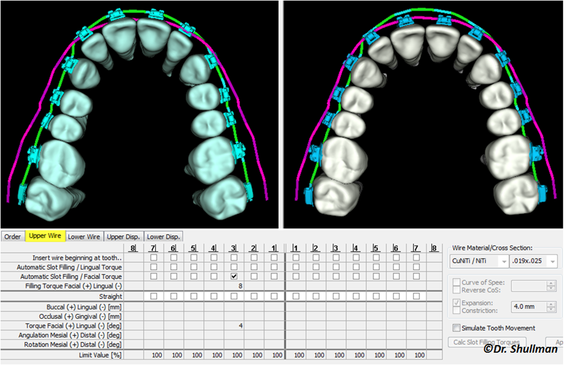Image resolution: width=566 pixels, height=365 pixels.
Task: Check Straight checkbox for upper-left tooth 1
Action: pyautogui.click(x=296, y=296)
